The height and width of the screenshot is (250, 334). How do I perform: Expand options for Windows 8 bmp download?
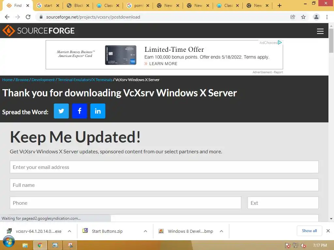(221, 231)
